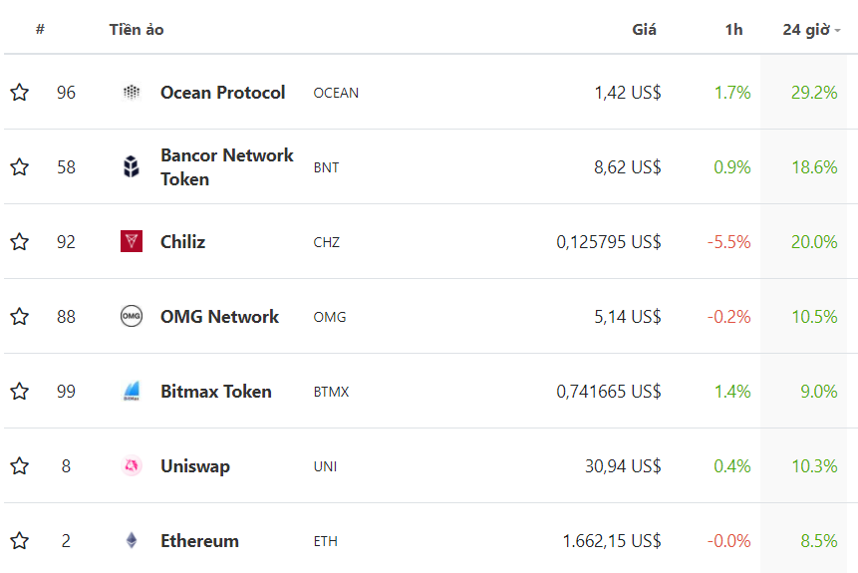Open the Bitmax Token coin link
The width and height of the screenshot is (858, 573).
pos(216,392)
